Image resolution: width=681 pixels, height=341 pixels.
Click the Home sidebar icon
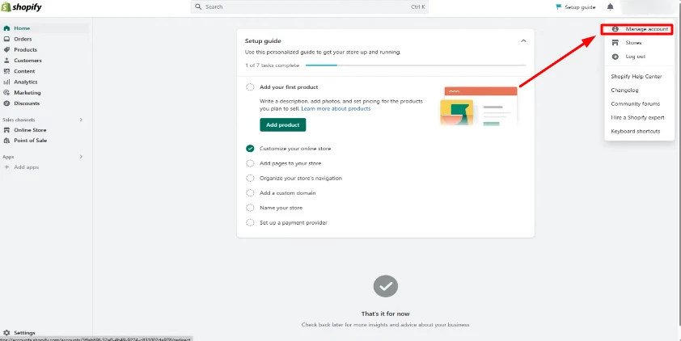[6, 28]
